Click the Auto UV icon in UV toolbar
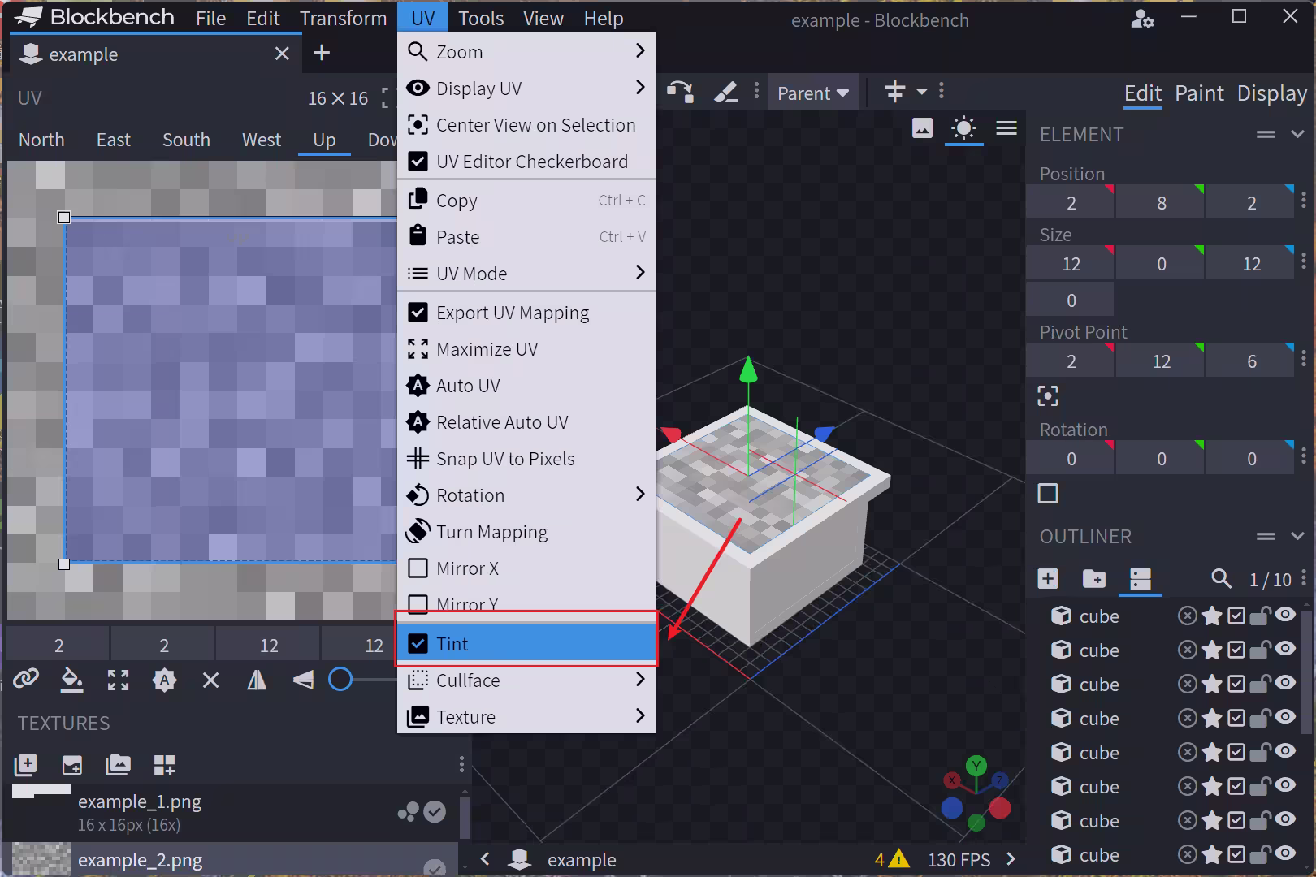 (164, 680)
